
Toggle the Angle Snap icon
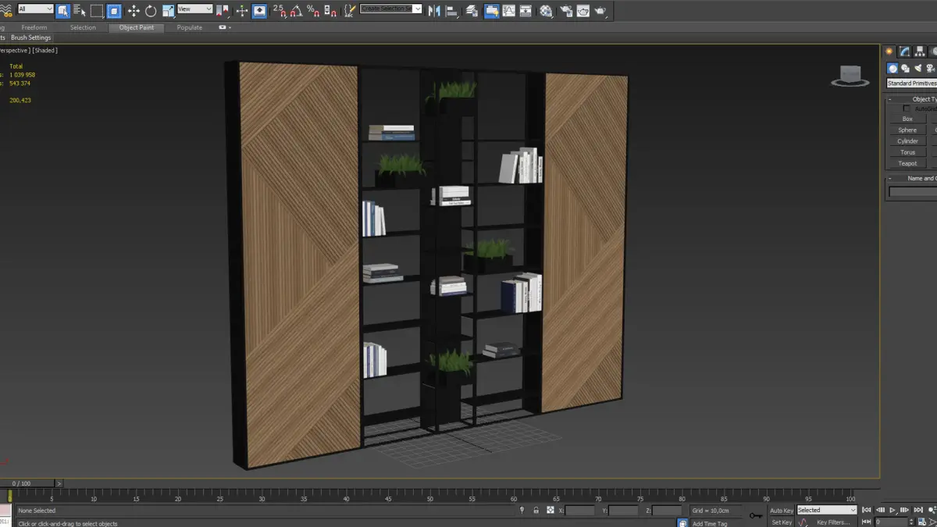pyautogui.click(x=297, y=11)
